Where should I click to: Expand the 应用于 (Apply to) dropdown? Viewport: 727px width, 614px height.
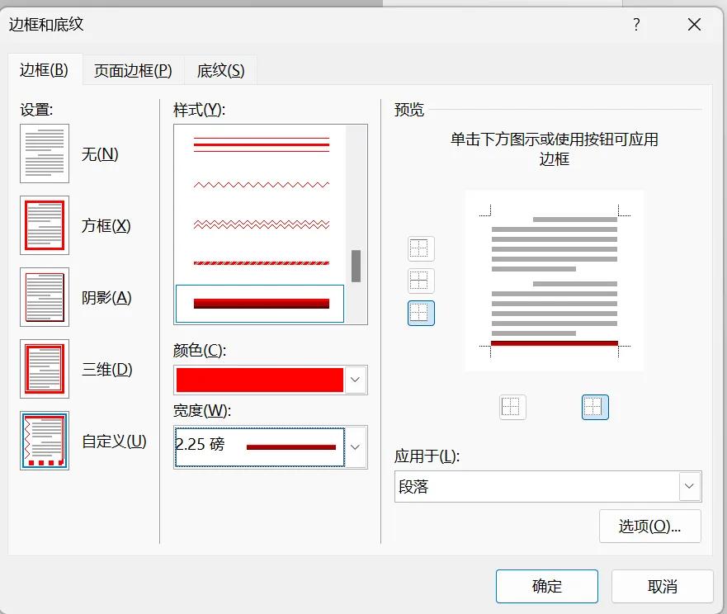tap(689, 486)
